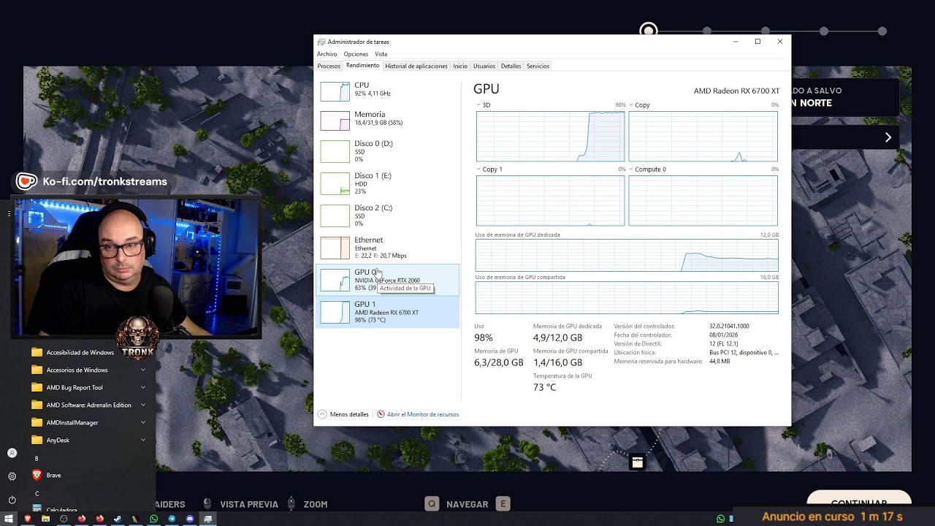
Task: Click Task Manager title bar icon
Action: point(321,42)
